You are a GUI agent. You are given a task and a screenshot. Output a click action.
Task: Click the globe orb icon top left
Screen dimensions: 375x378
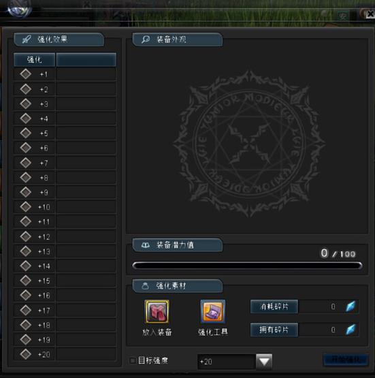[x=19, y=9]
